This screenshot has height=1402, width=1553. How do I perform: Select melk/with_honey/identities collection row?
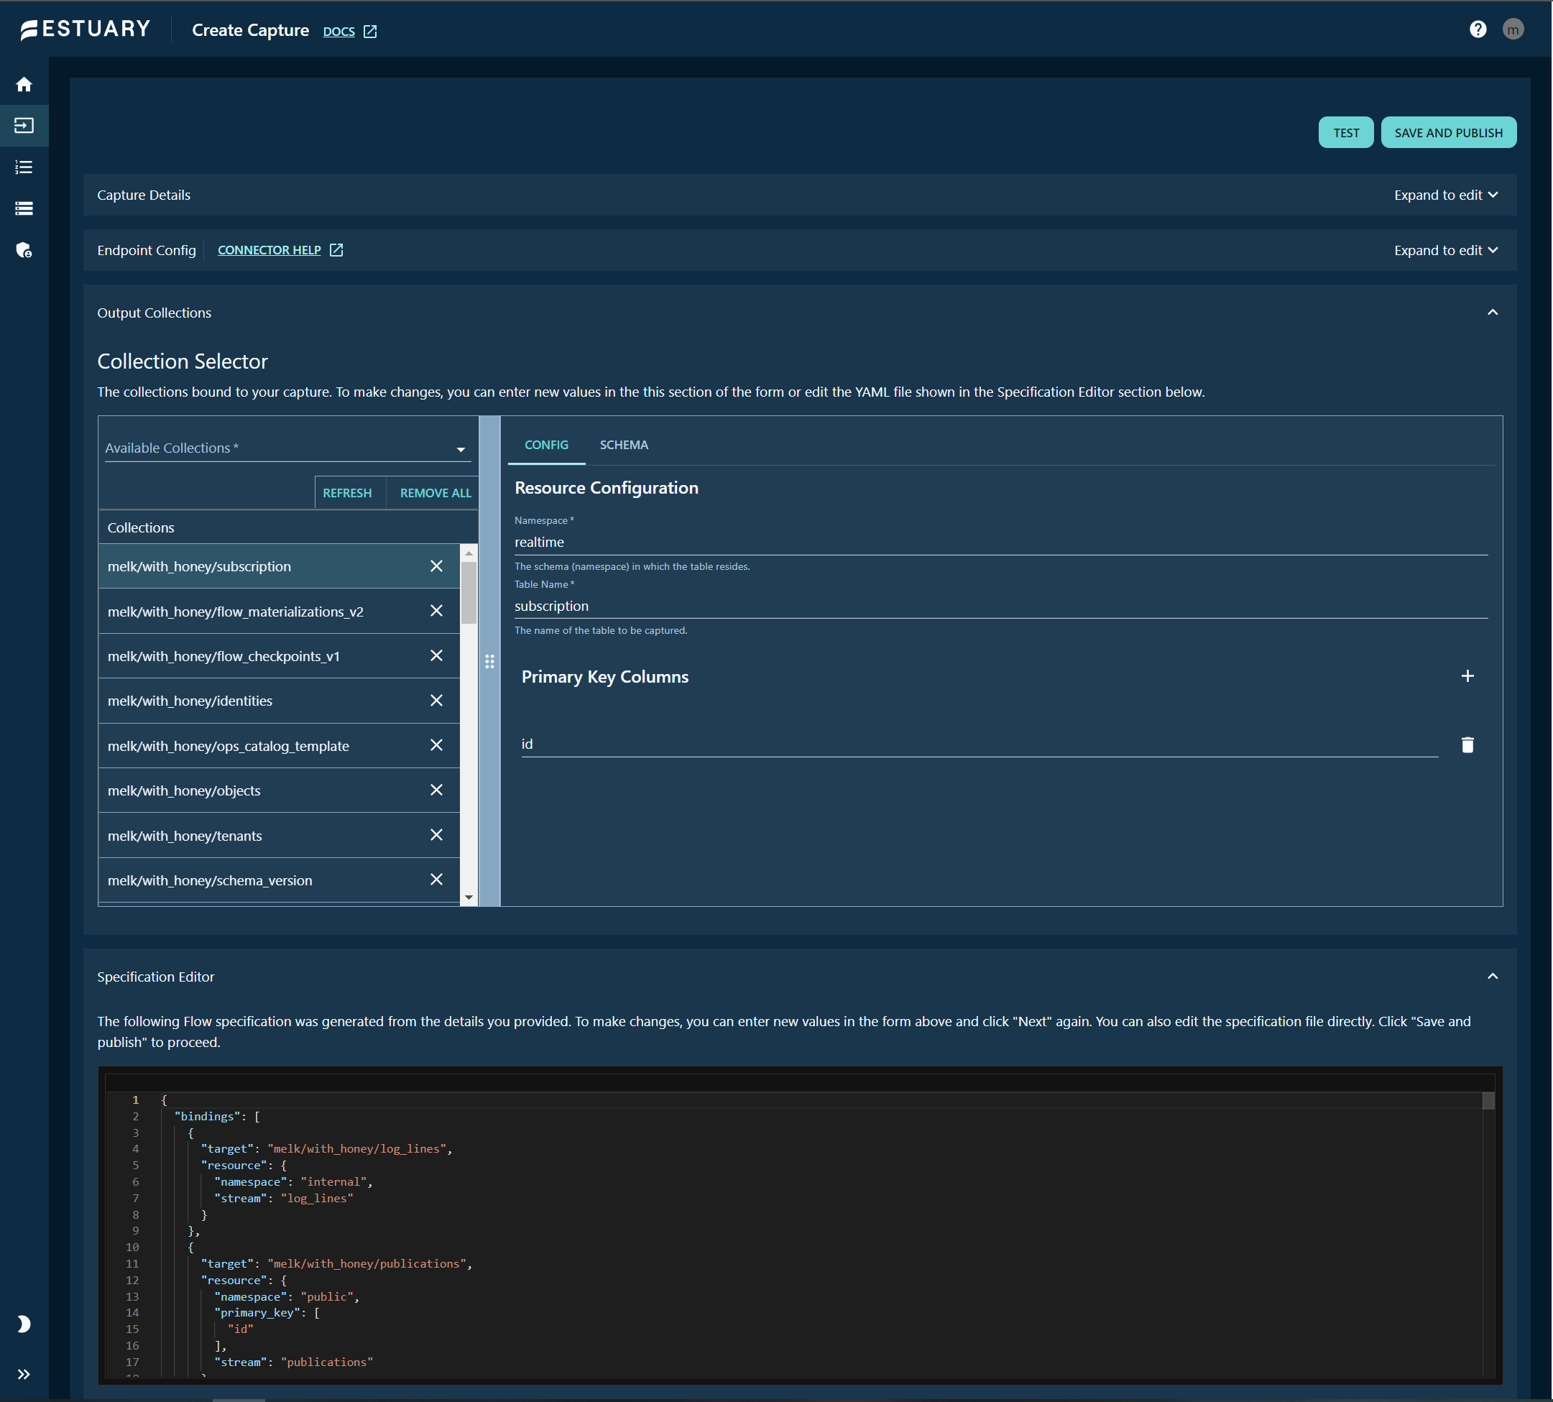279,701
